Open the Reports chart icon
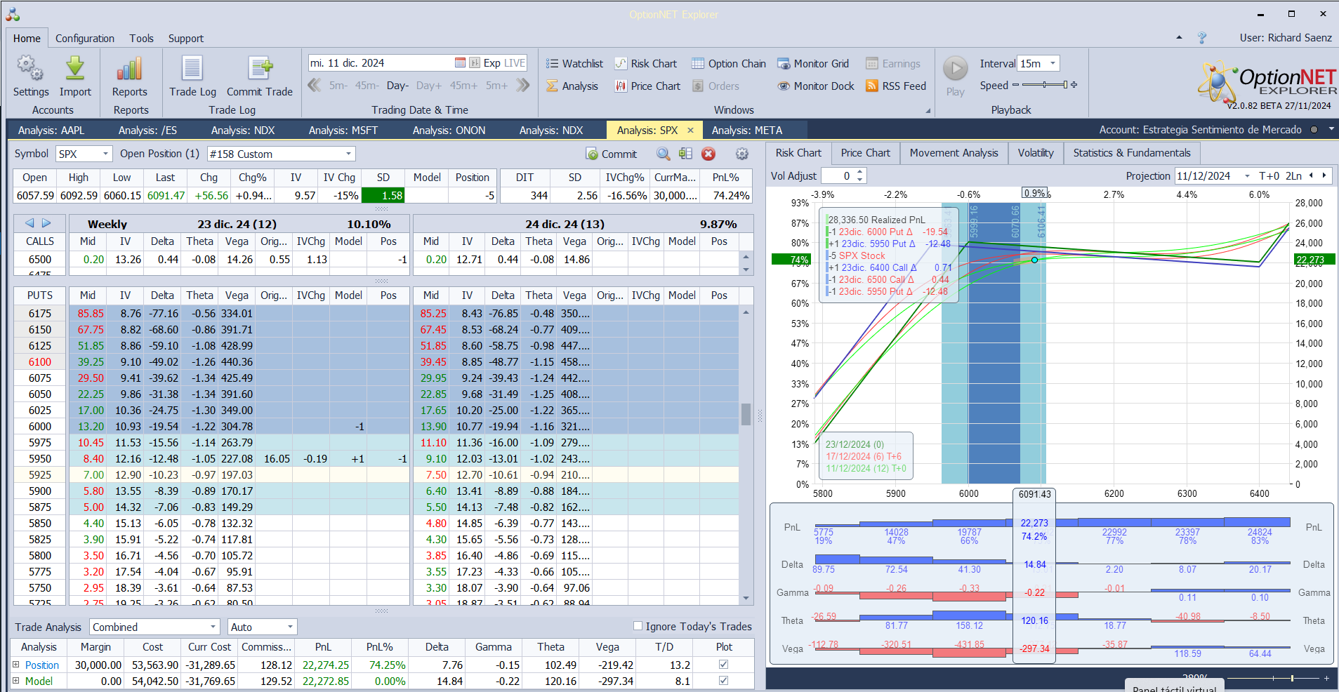Image resolution: width=1339 pixels, height=692 pixels. (x=130, y=69)
